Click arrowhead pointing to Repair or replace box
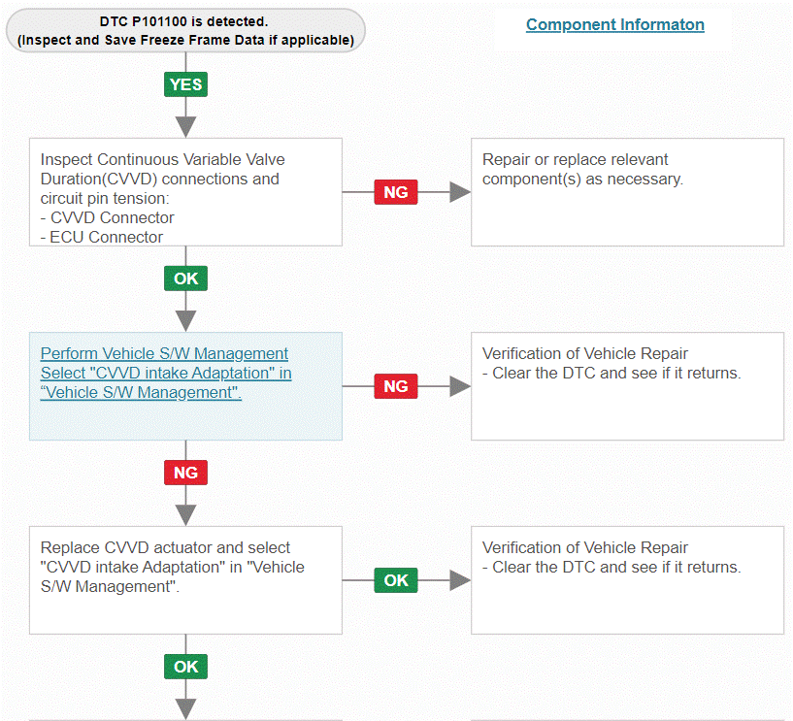Screen dimensions: 793x721 click(460, 192)
